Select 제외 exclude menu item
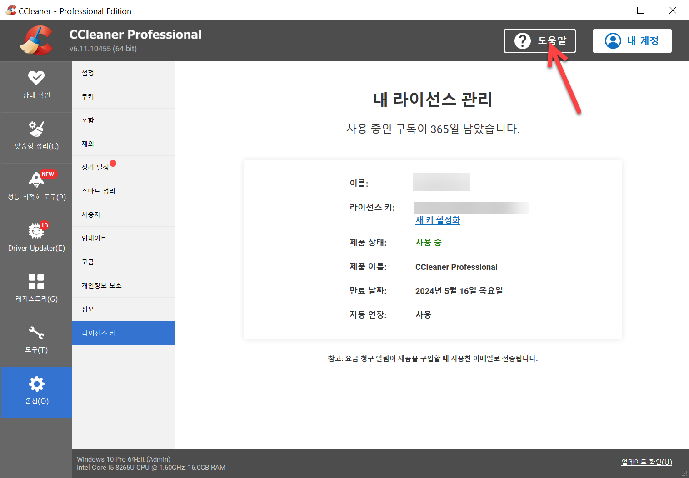 click(x=123, y=144)
